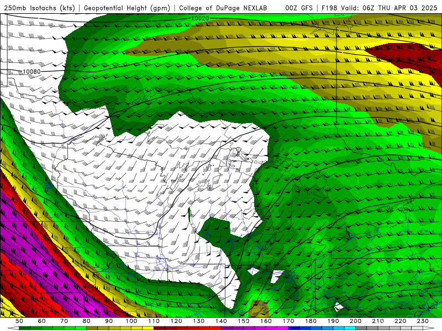The image size is (442, 331).
Task: Click the left arrow end of the color bar
Action: (13, 328)
